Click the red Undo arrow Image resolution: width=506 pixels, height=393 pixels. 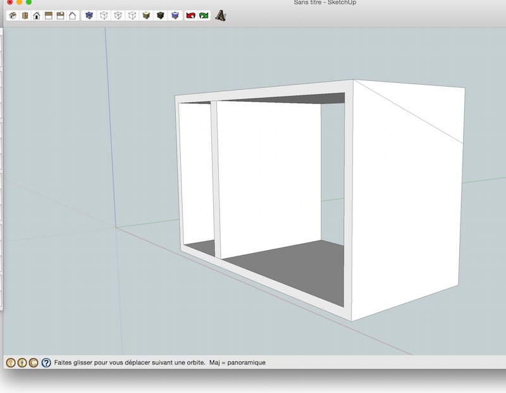[x=191, y=15]
